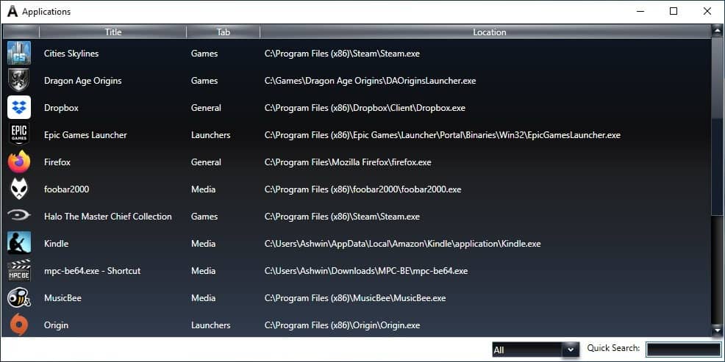The image size is (725, 362).
Task: Click Media tab cell for MusicBee
Action: coord(204,298)
